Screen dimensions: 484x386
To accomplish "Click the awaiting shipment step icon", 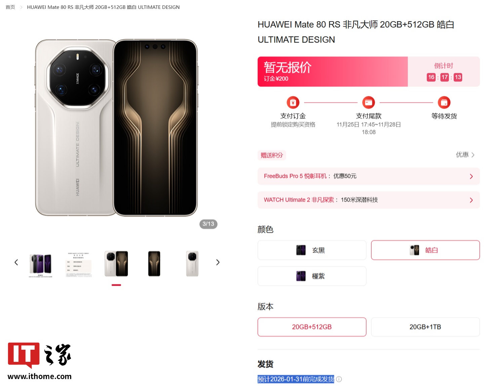I will pyautogui.click(x=444, y=102).
